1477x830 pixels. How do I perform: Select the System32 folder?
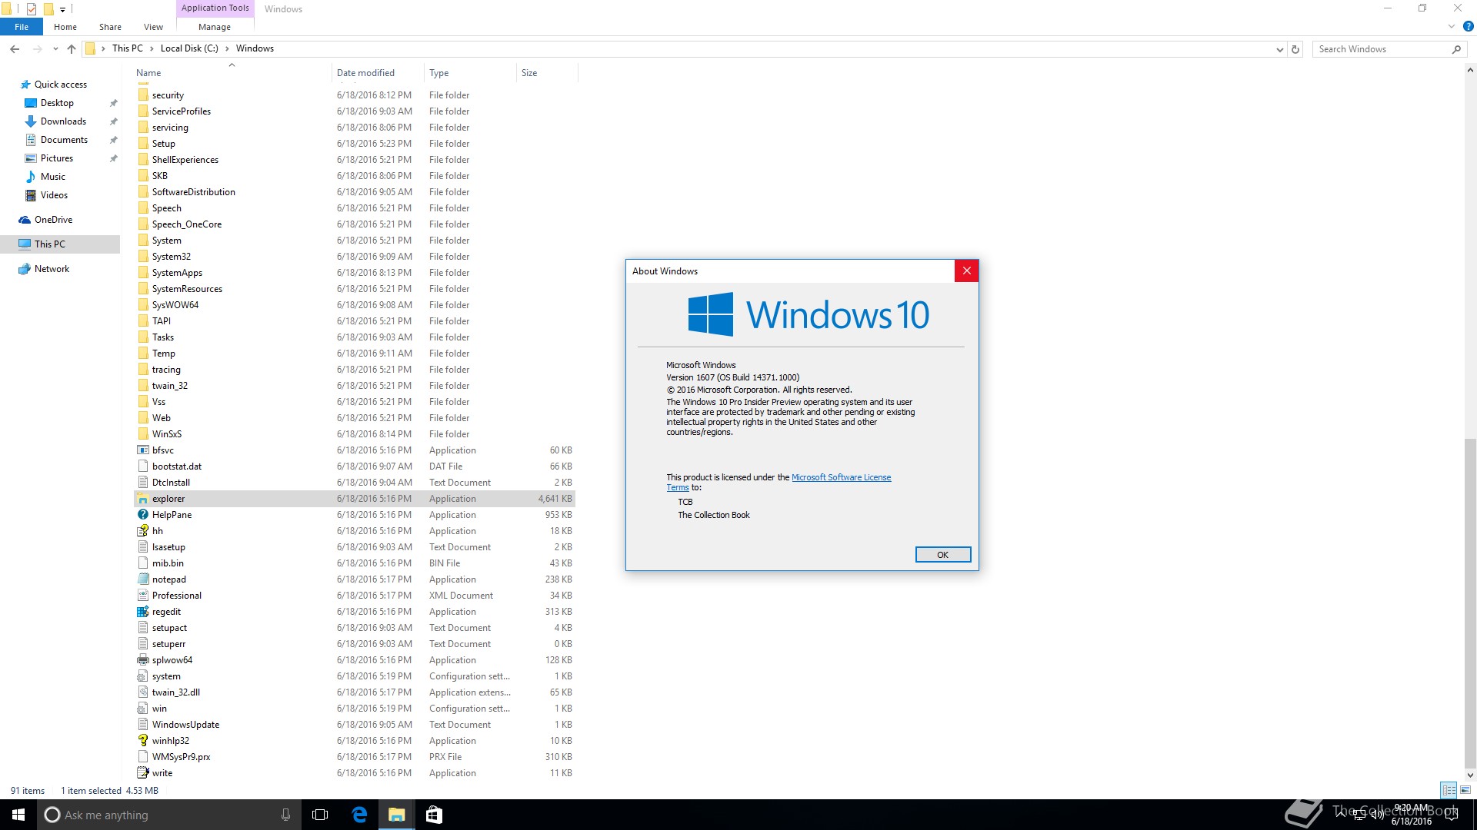tap(172, 257)
